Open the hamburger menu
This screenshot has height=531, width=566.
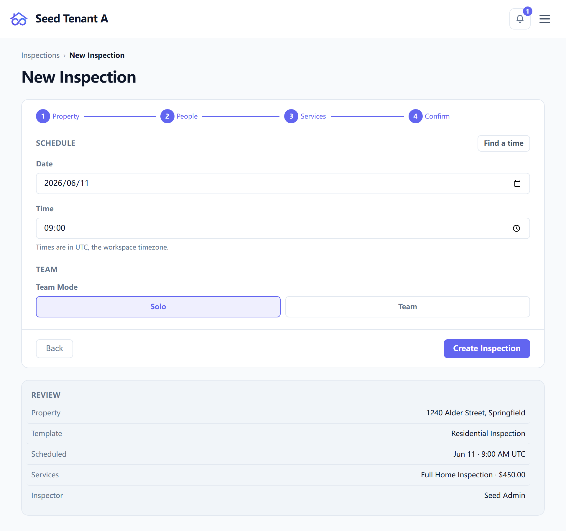coord(544,19)
